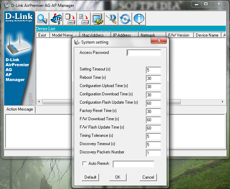The width and height of the screenshot is (230, 189).
Task: Click the Device Name column header
Action: pos(207,35)
